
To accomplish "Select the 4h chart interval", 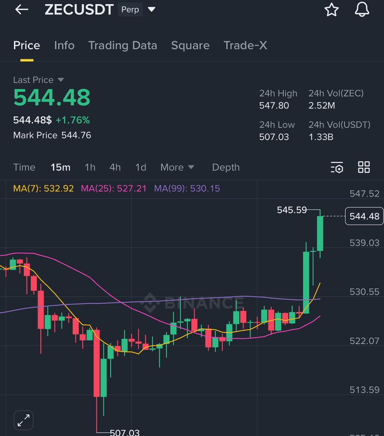I will pyautogui.click(x=115, y=167).
